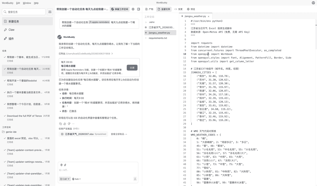The image size is (317, 186).
Task: Open the account avatar in the top-right corner
Action: (313, 3)
